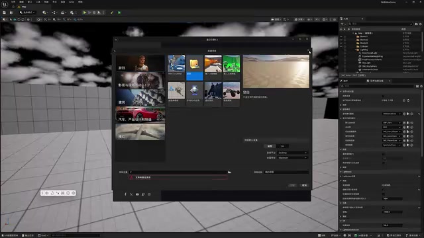Select DirectionalLight in outliner
The height and width of the screenshot is (238, 424).
pos(370,53)
